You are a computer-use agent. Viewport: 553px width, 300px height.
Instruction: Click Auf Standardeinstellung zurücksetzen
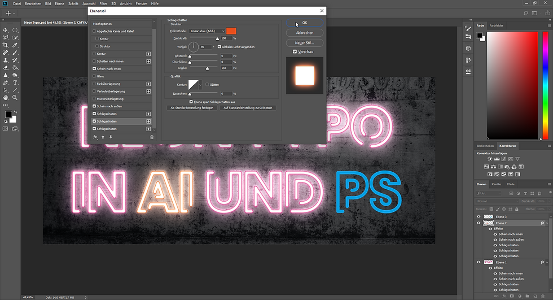(248, 108)
